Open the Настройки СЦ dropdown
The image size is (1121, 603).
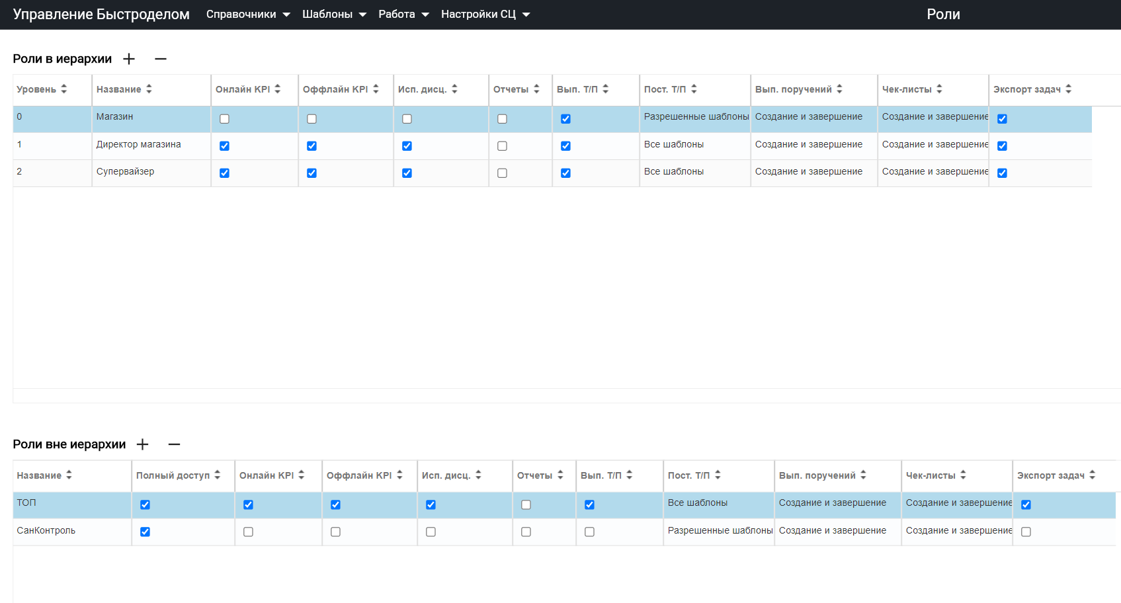pyautogui.click(x=485, y=15)
